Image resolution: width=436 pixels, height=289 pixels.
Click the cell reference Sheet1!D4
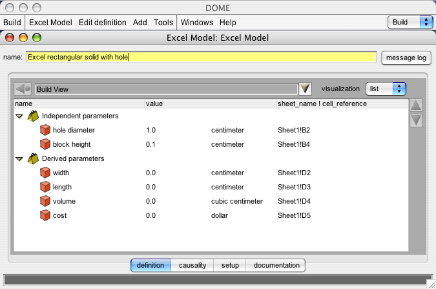(294, 201)
